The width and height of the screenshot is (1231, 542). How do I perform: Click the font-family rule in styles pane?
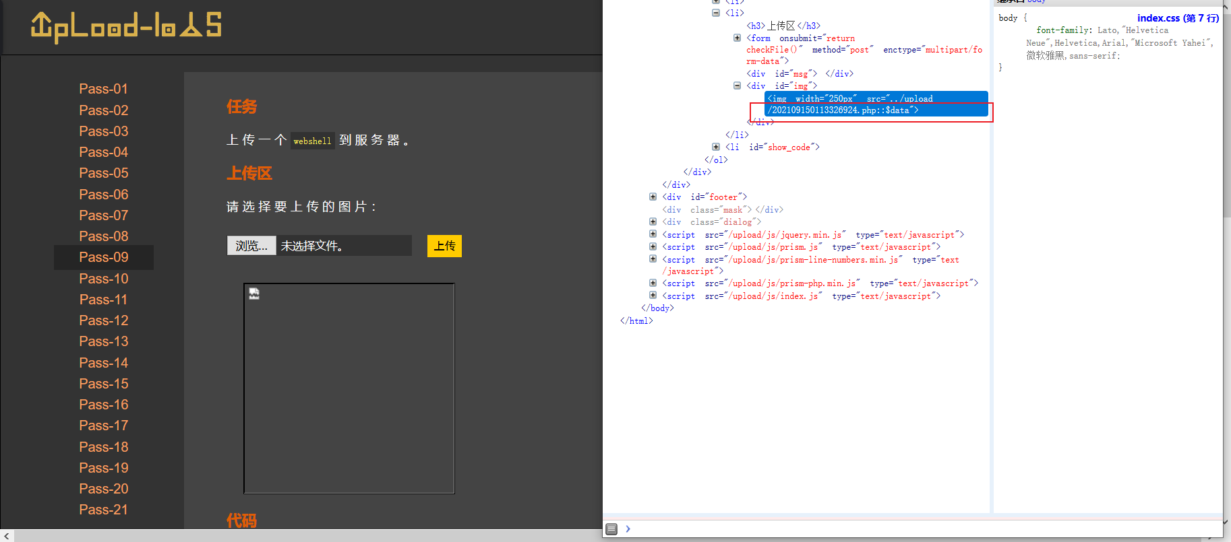1120,42
